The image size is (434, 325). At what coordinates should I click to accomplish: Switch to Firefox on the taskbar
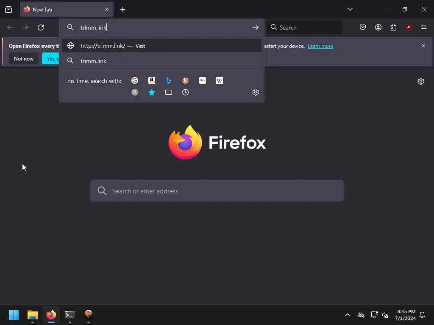(51, 315)
